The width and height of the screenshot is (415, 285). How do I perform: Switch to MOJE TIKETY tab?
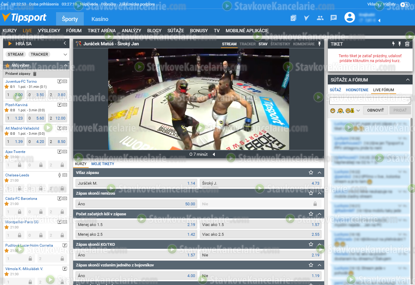pyautogui.click(x=103, y=164)
